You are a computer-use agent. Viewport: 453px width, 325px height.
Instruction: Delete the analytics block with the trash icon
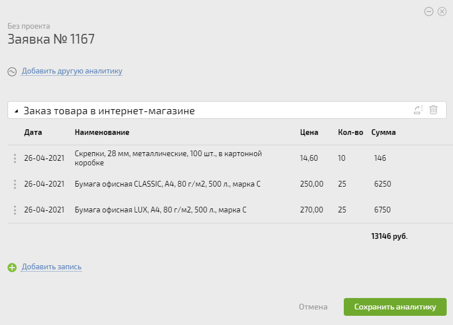click(x=433, y=110)
